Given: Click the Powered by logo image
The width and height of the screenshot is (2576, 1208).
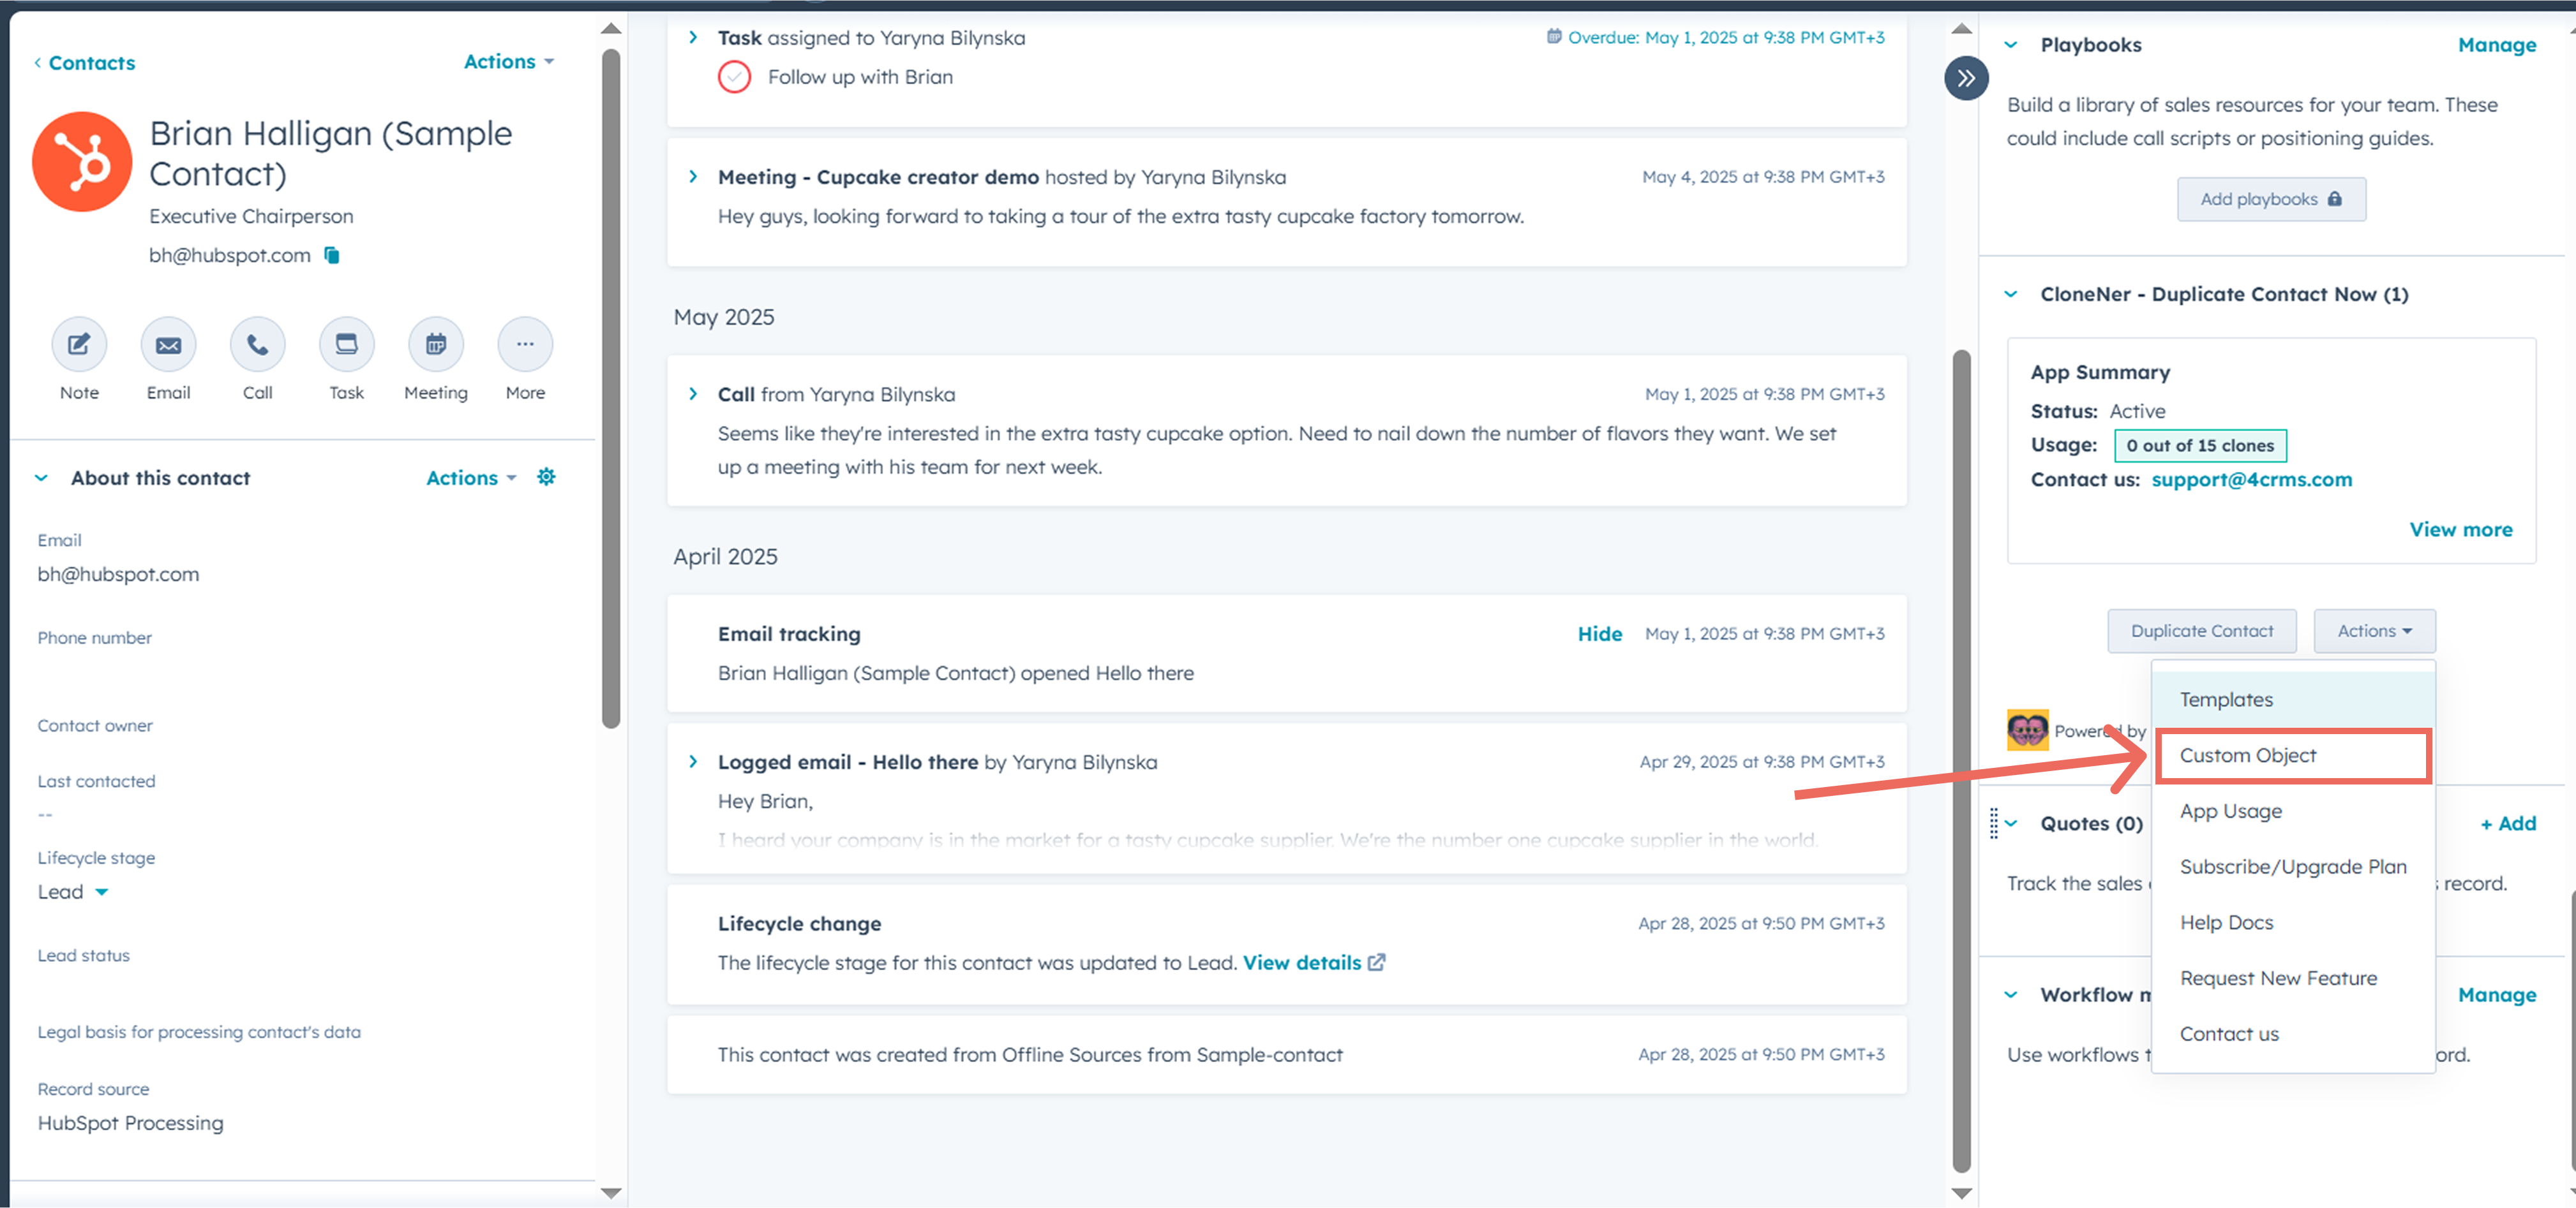Looking at the screenshot, I should (2027, 730).
